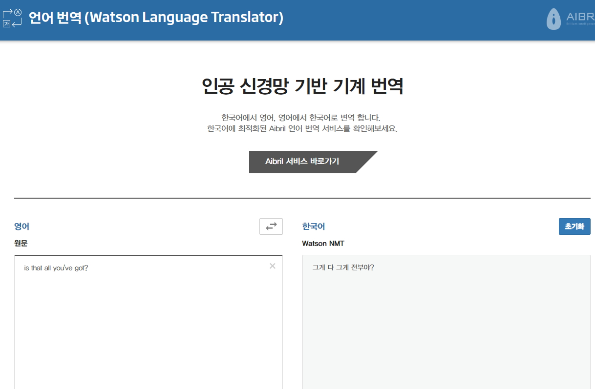The image size is (595, 389).
Task: Click the translated text 그게 다 그게 전부야?
Action: pyautogui.click(x=343, y=267)
